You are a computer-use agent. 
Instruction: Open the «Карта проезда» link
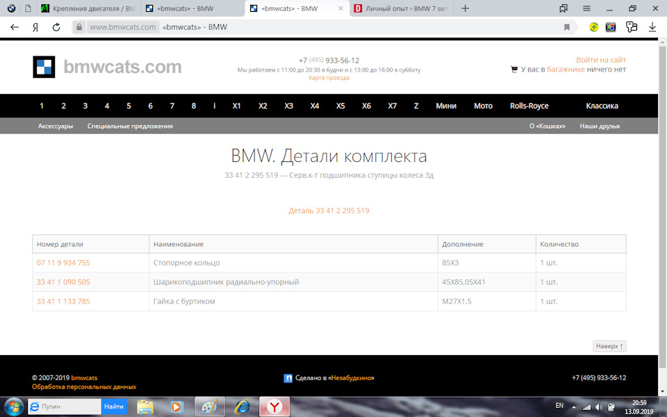(x=328, y=77)
